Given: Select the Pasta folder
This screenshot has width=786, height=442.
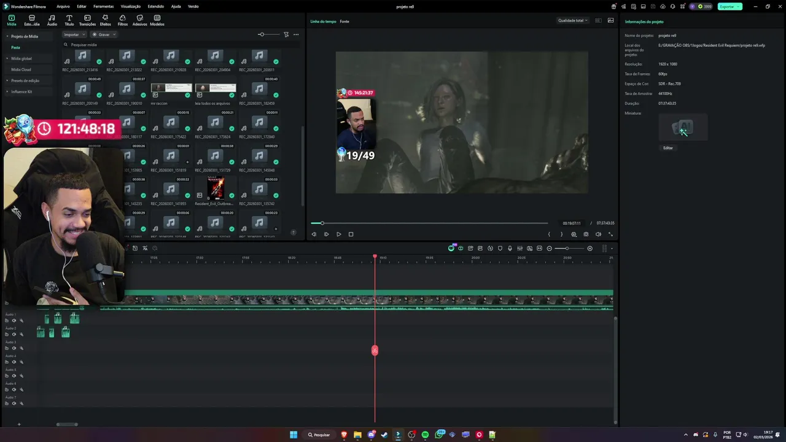Looking at the screenshot, I should [15, 47].
